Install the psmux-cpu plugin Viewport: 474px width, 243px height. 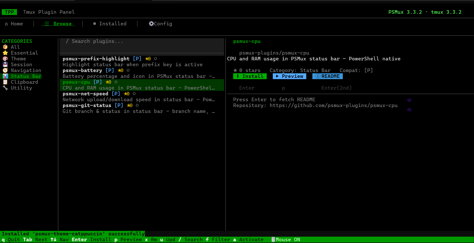[250, 76]
